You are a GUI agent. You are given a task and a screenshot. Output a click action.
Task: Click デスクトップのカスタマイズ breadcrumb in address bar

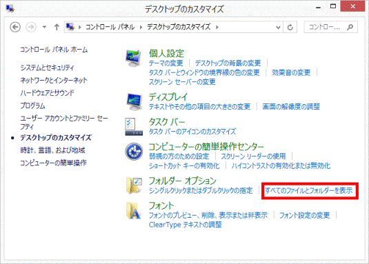click(x=179, y=27)
